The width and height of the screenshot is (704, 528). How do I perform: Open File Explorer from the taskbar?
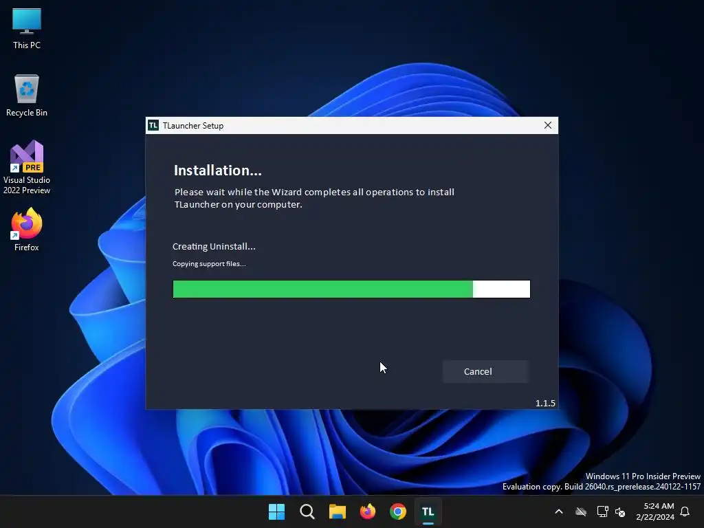pos(337,511)
